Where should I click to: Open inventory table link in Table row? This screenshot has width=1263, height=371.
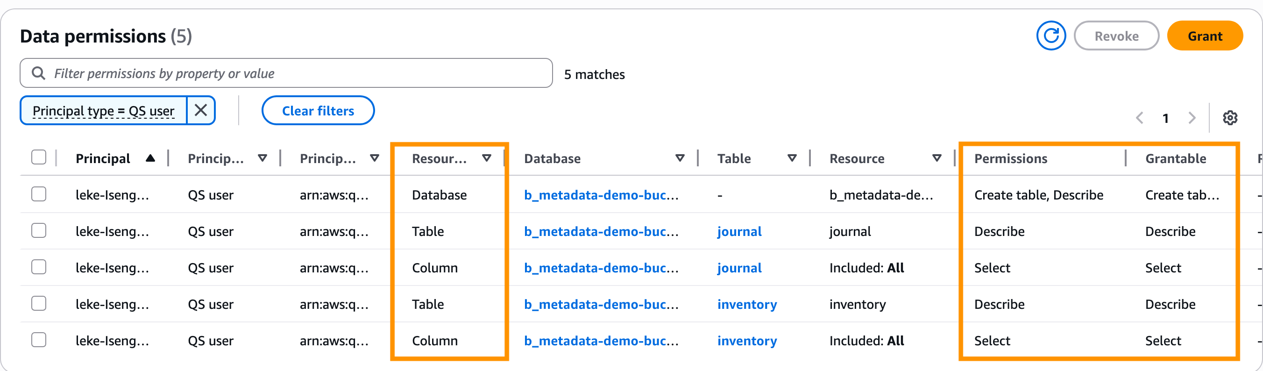point(747,304)
